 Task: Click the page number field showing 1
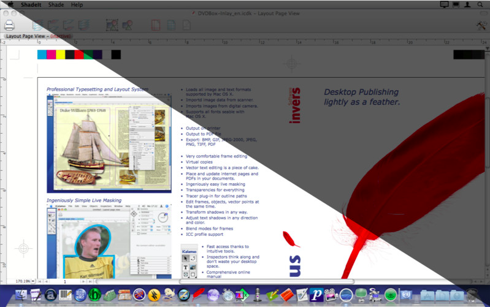pos(64,281)
